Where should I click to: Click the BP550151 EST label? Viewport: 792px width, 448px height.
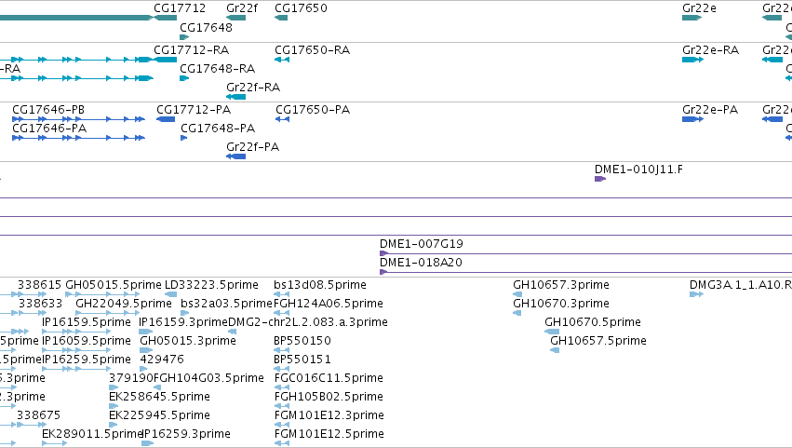[302, 360]
